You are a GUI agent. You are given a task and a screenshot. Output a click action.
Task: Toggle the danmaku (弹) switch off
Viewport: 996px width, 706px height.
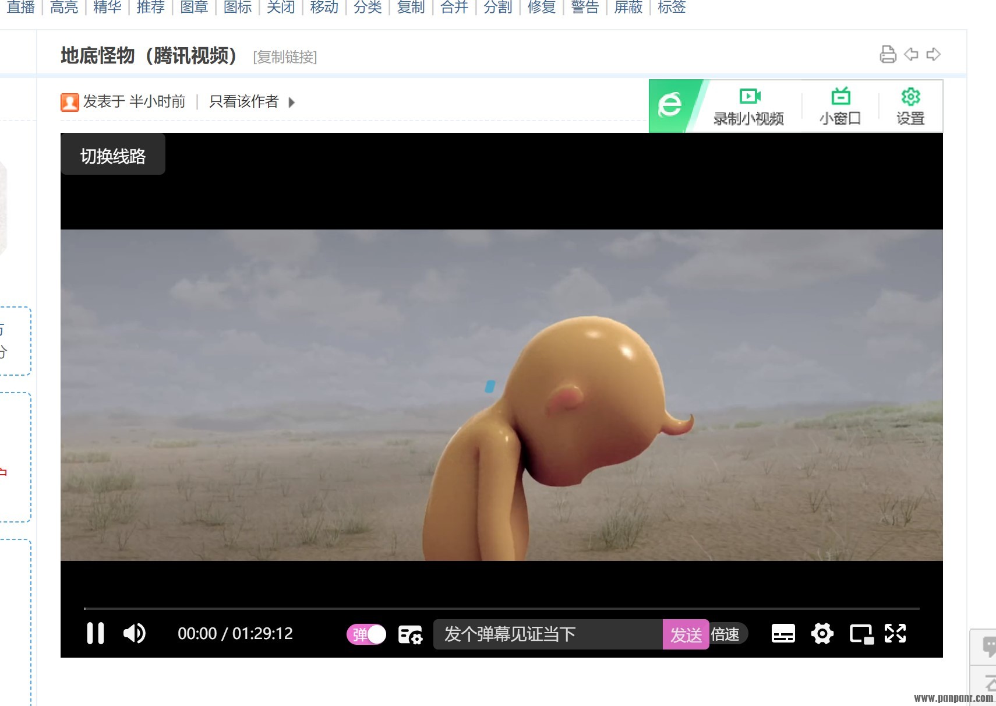[366, 634]
